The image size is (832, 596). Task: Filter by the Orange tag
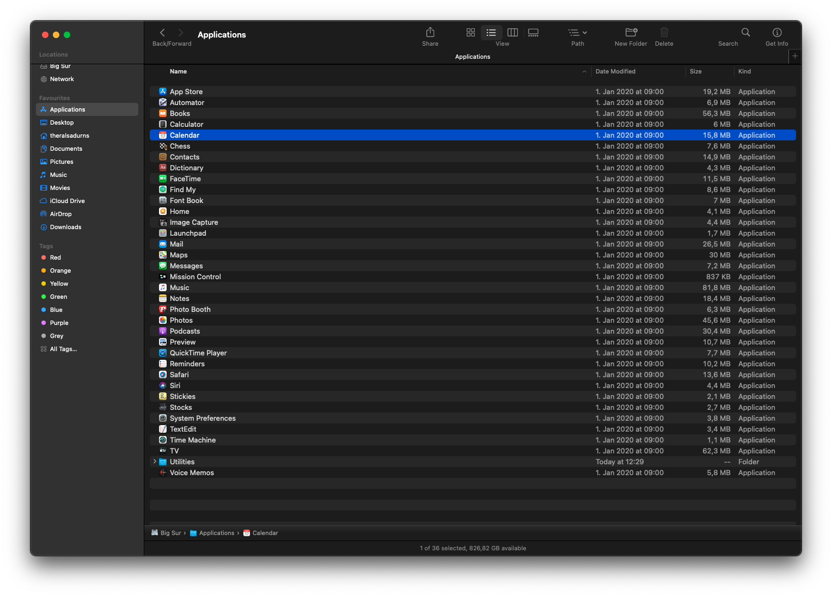pyautogui.click(x=87, y=271)
